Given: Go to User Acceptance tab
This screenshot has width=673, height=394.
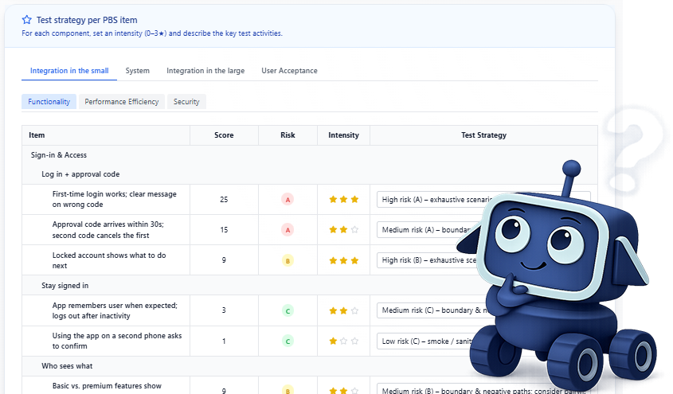Looking at the screenshot, I should pyautogui.click(x=289, y=71).
